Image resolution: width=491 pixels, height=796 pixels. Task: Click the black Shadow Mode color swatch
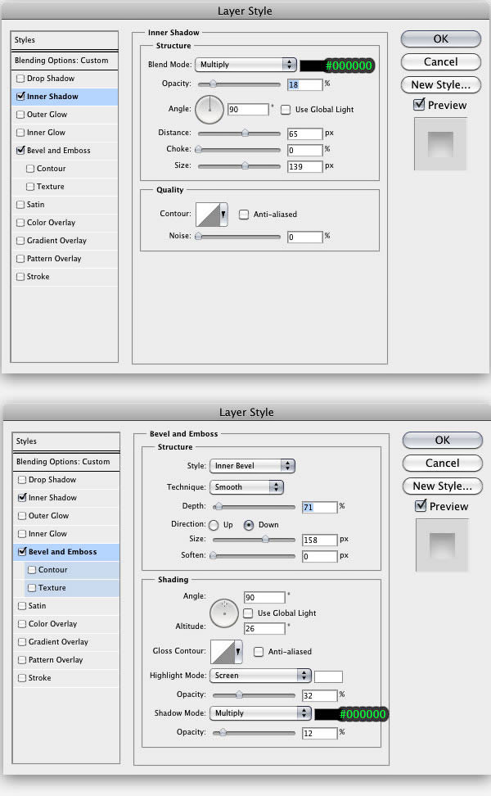(x=327, y=714)
